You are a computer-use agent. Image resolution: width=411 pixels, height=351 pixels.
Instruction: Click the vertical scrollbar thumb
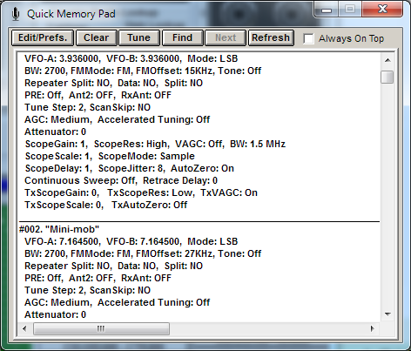coord(387,77)
